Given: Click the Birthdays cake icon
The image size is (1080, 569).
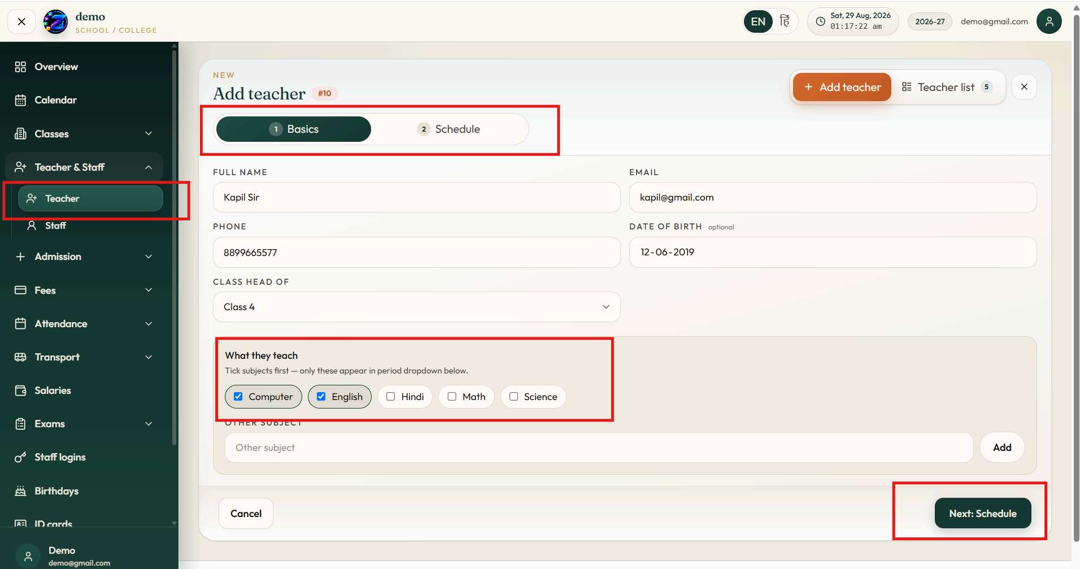Looking at the screenshot, I should coord(20,490).
